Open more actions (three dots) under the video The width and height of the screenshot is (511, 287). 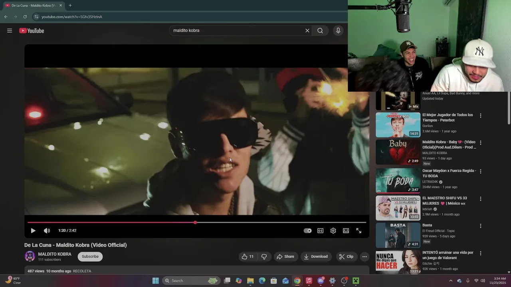364,257
